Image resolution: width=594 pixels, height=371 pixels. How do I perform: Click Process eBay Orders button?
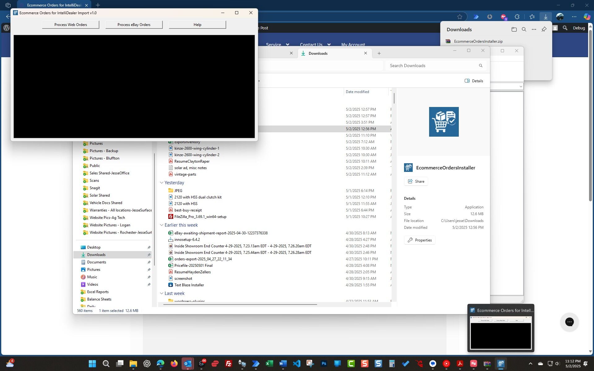coord(134,25)
